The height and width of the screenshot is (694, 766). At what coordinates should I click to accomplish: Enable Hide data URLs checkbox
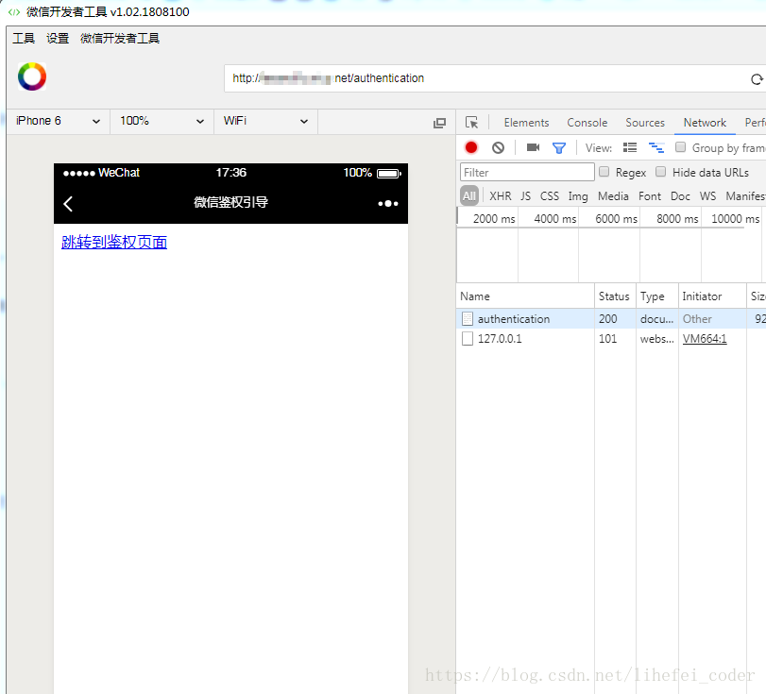point(660,172)
